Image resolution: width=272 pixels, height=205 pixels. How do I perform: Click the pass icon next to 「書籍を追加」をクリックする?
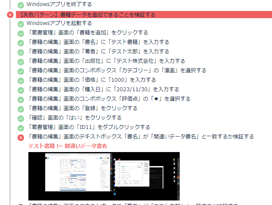tap(21, 33)
